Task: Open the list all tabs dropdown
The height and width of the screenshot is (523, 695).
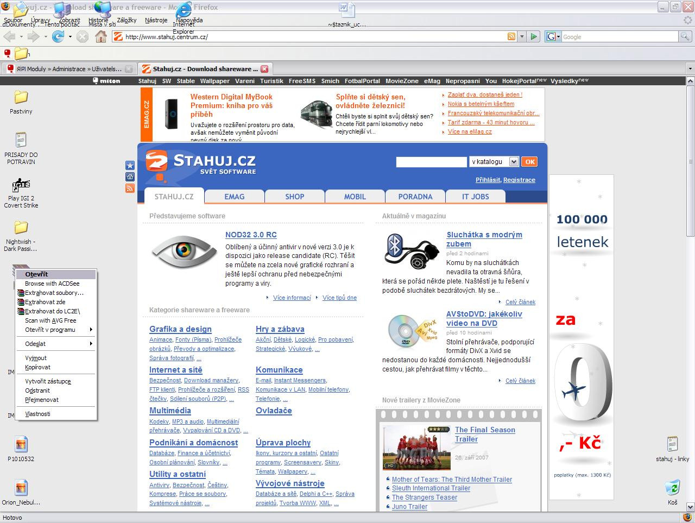Action: (690, 69)
